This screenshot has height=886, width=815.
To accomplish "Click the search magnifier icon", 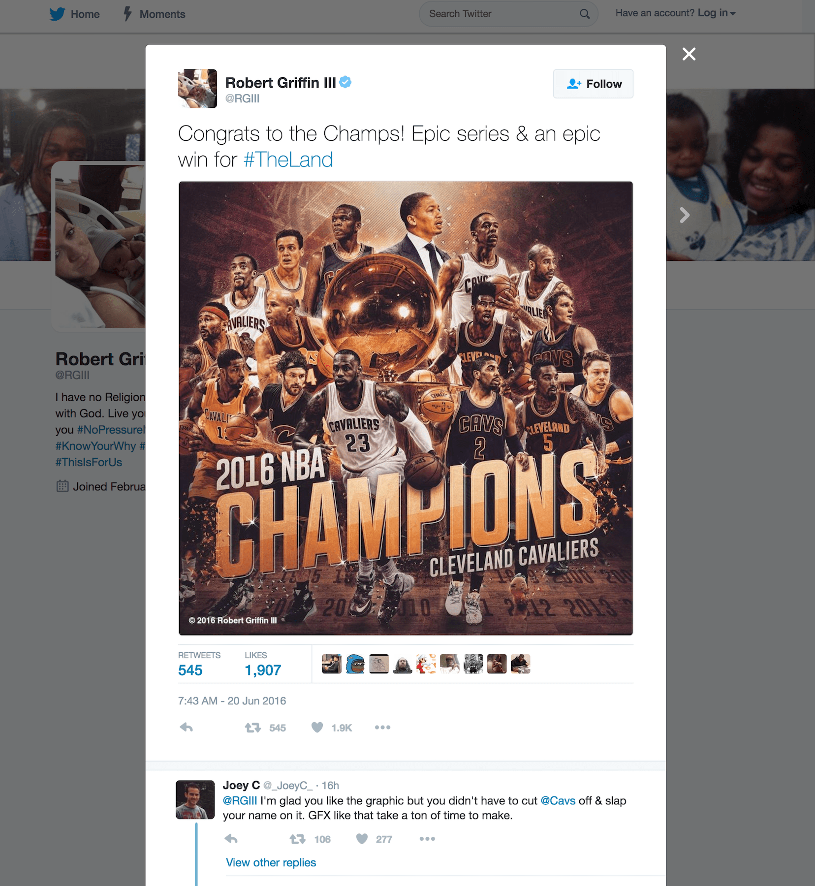I will point(585,14).
